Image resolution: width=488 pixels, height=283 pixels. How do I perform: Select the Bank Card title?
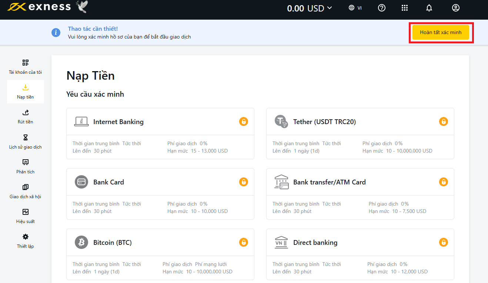pos(108,182)
